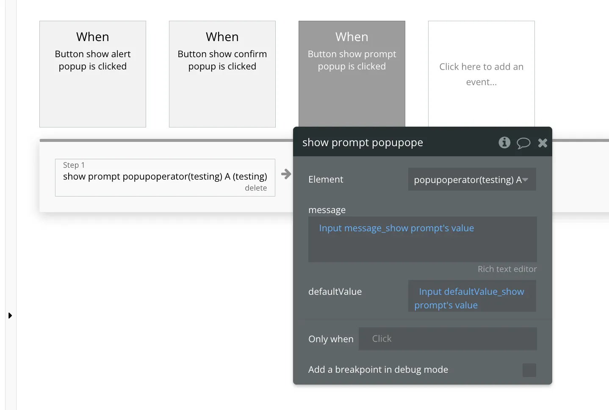This screenshot has width=609, height=410.
Task: Click the blank area below the message expression
Action: [422, 249]
